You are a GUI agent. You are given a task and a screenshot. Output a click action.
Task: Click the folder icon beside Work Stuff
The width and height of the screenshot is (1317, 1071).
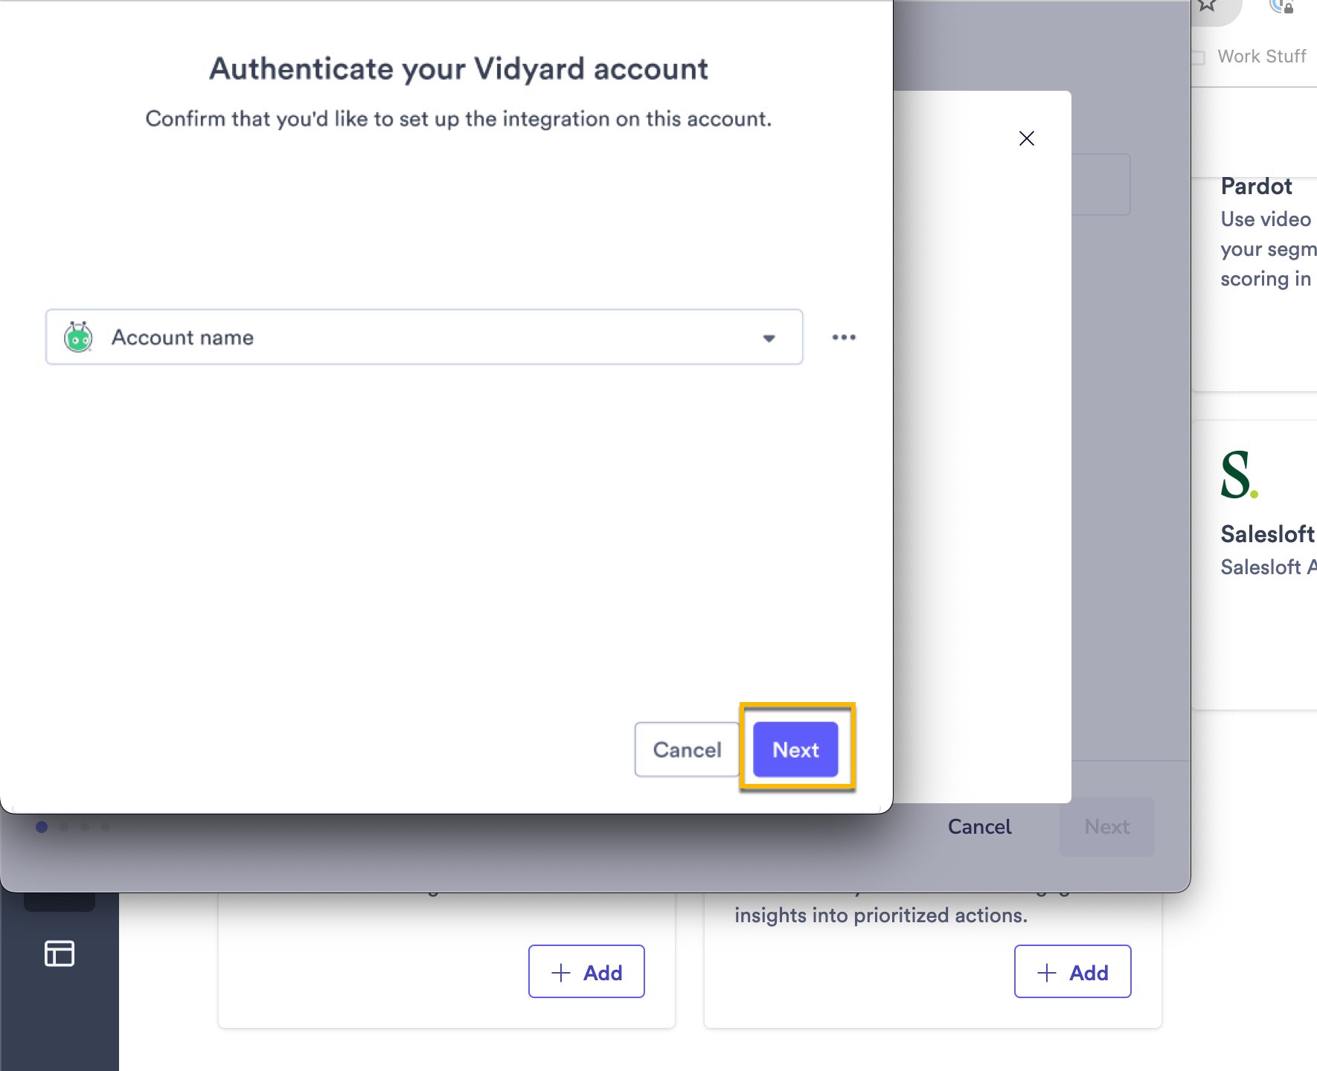click(1199, 56)
